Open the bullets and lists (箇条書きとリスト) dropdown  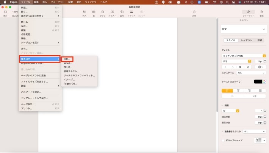(254, 131)
